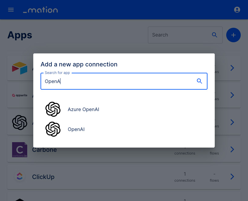The height and width of the screenshot is (201, 248).
Task: Click the blue plus add-app button
Action: pos(233,35)
